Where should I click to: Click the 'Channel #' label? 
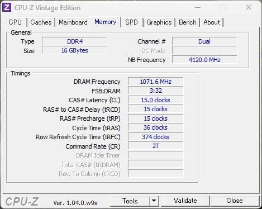pos(151,41)
